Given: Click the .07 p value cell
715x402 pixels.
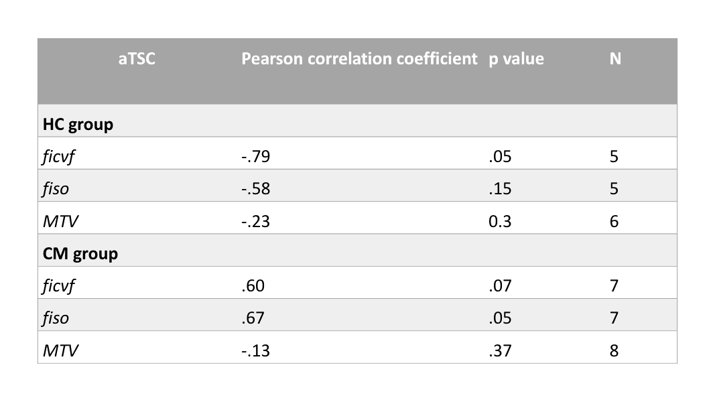Looking at the screenshot, I should pos(500,287).
